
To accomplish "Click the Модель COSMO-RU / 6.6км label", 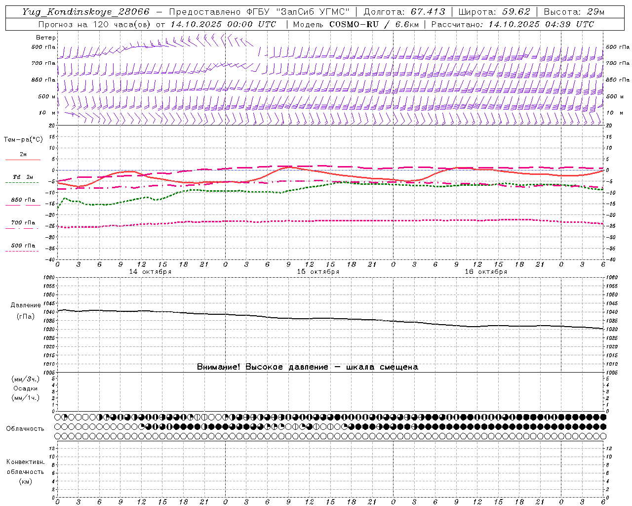I will (355, 24).
